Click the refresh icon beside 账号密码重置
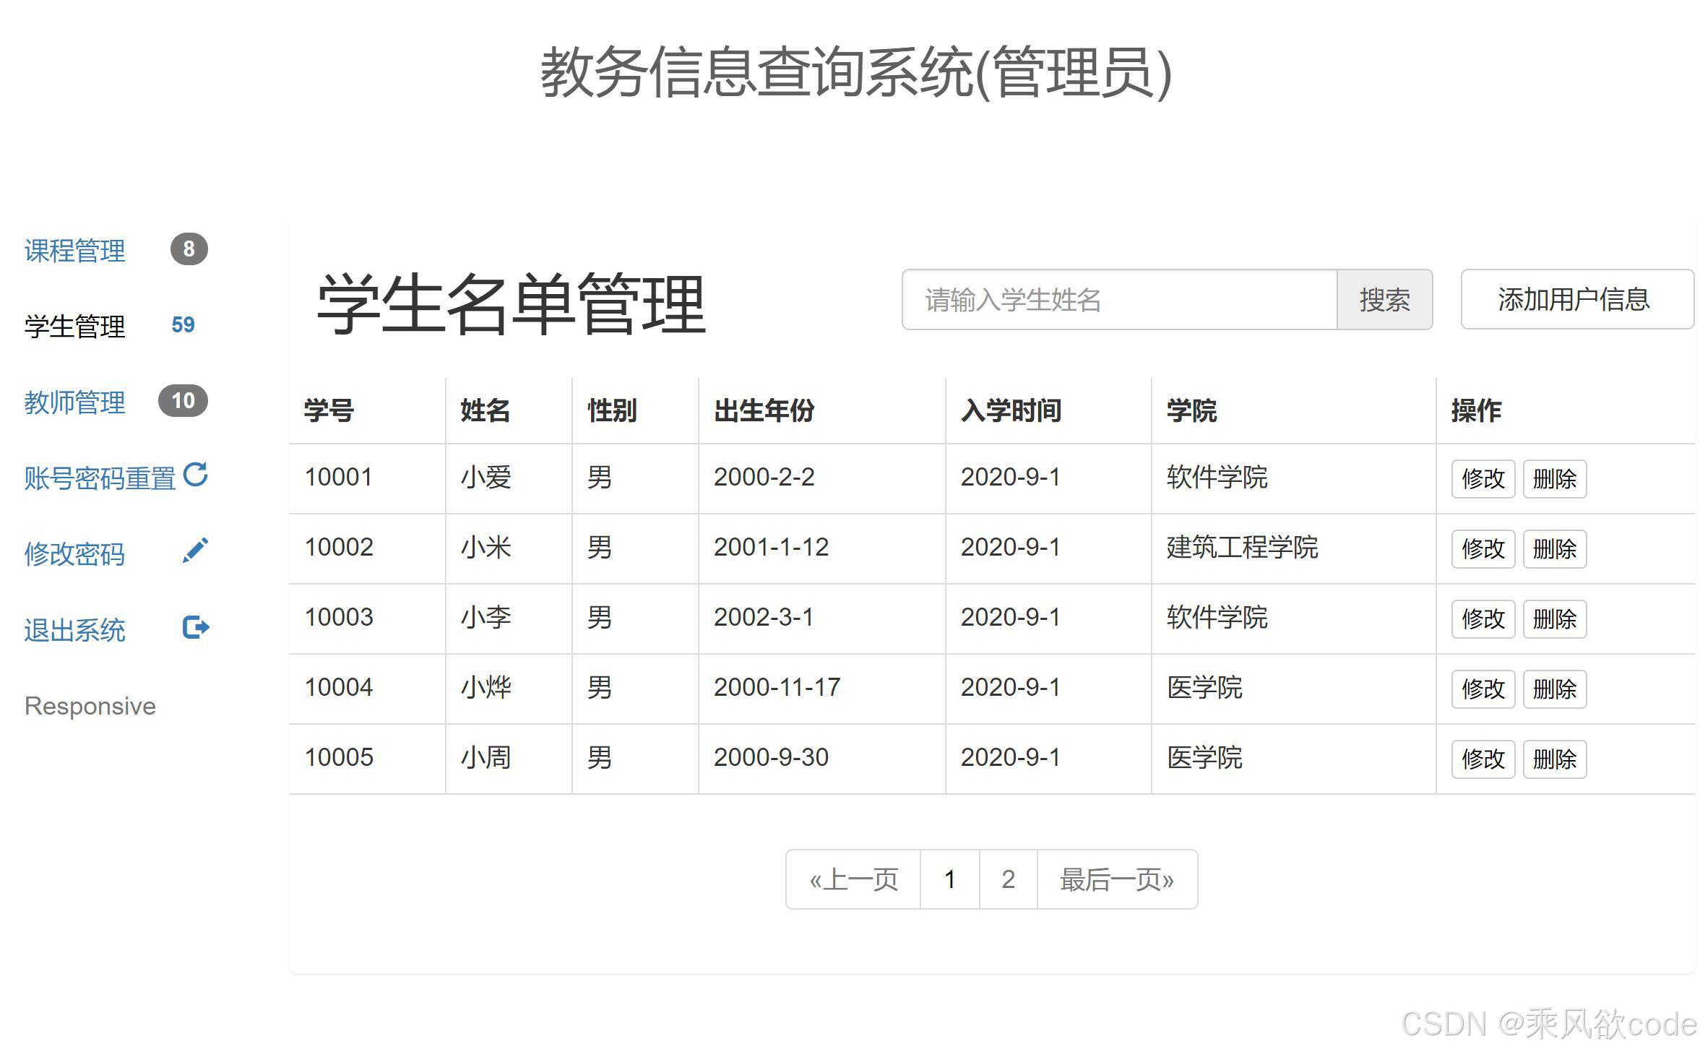Viewport: 1700px width, 1052px height. point(195,475)
